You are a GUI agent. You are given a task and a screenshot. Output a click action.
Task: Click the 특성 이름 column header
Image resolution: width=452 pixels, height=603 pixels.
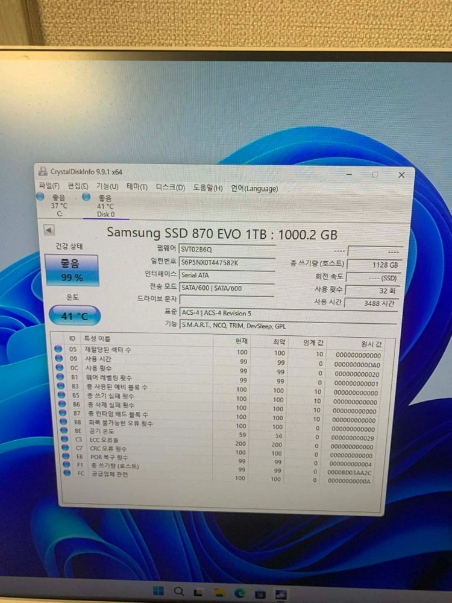[97, 338]
